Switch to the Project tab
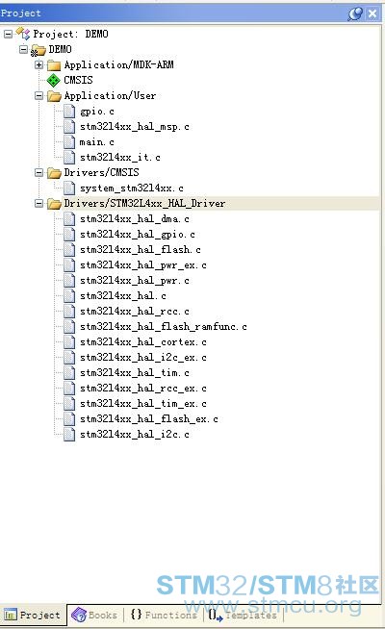 point(33,615)
